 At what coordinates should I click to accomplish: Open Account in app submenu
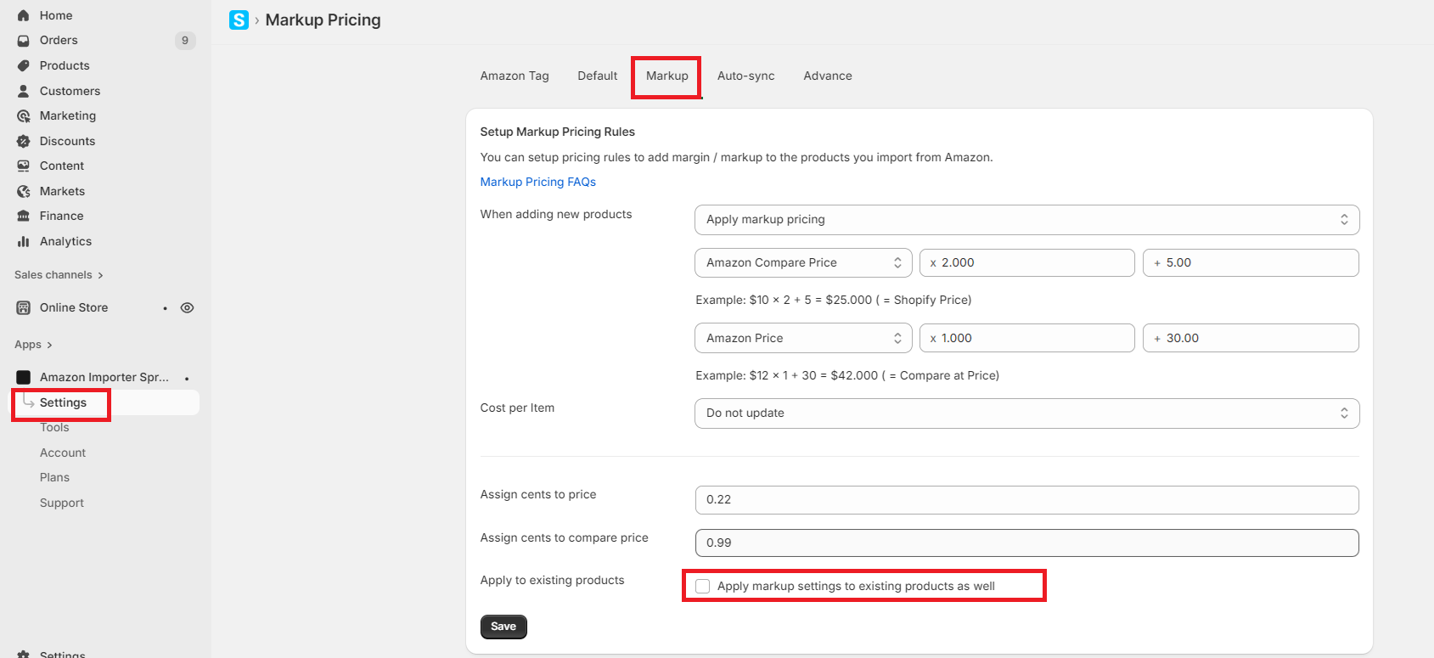(63, 453)
